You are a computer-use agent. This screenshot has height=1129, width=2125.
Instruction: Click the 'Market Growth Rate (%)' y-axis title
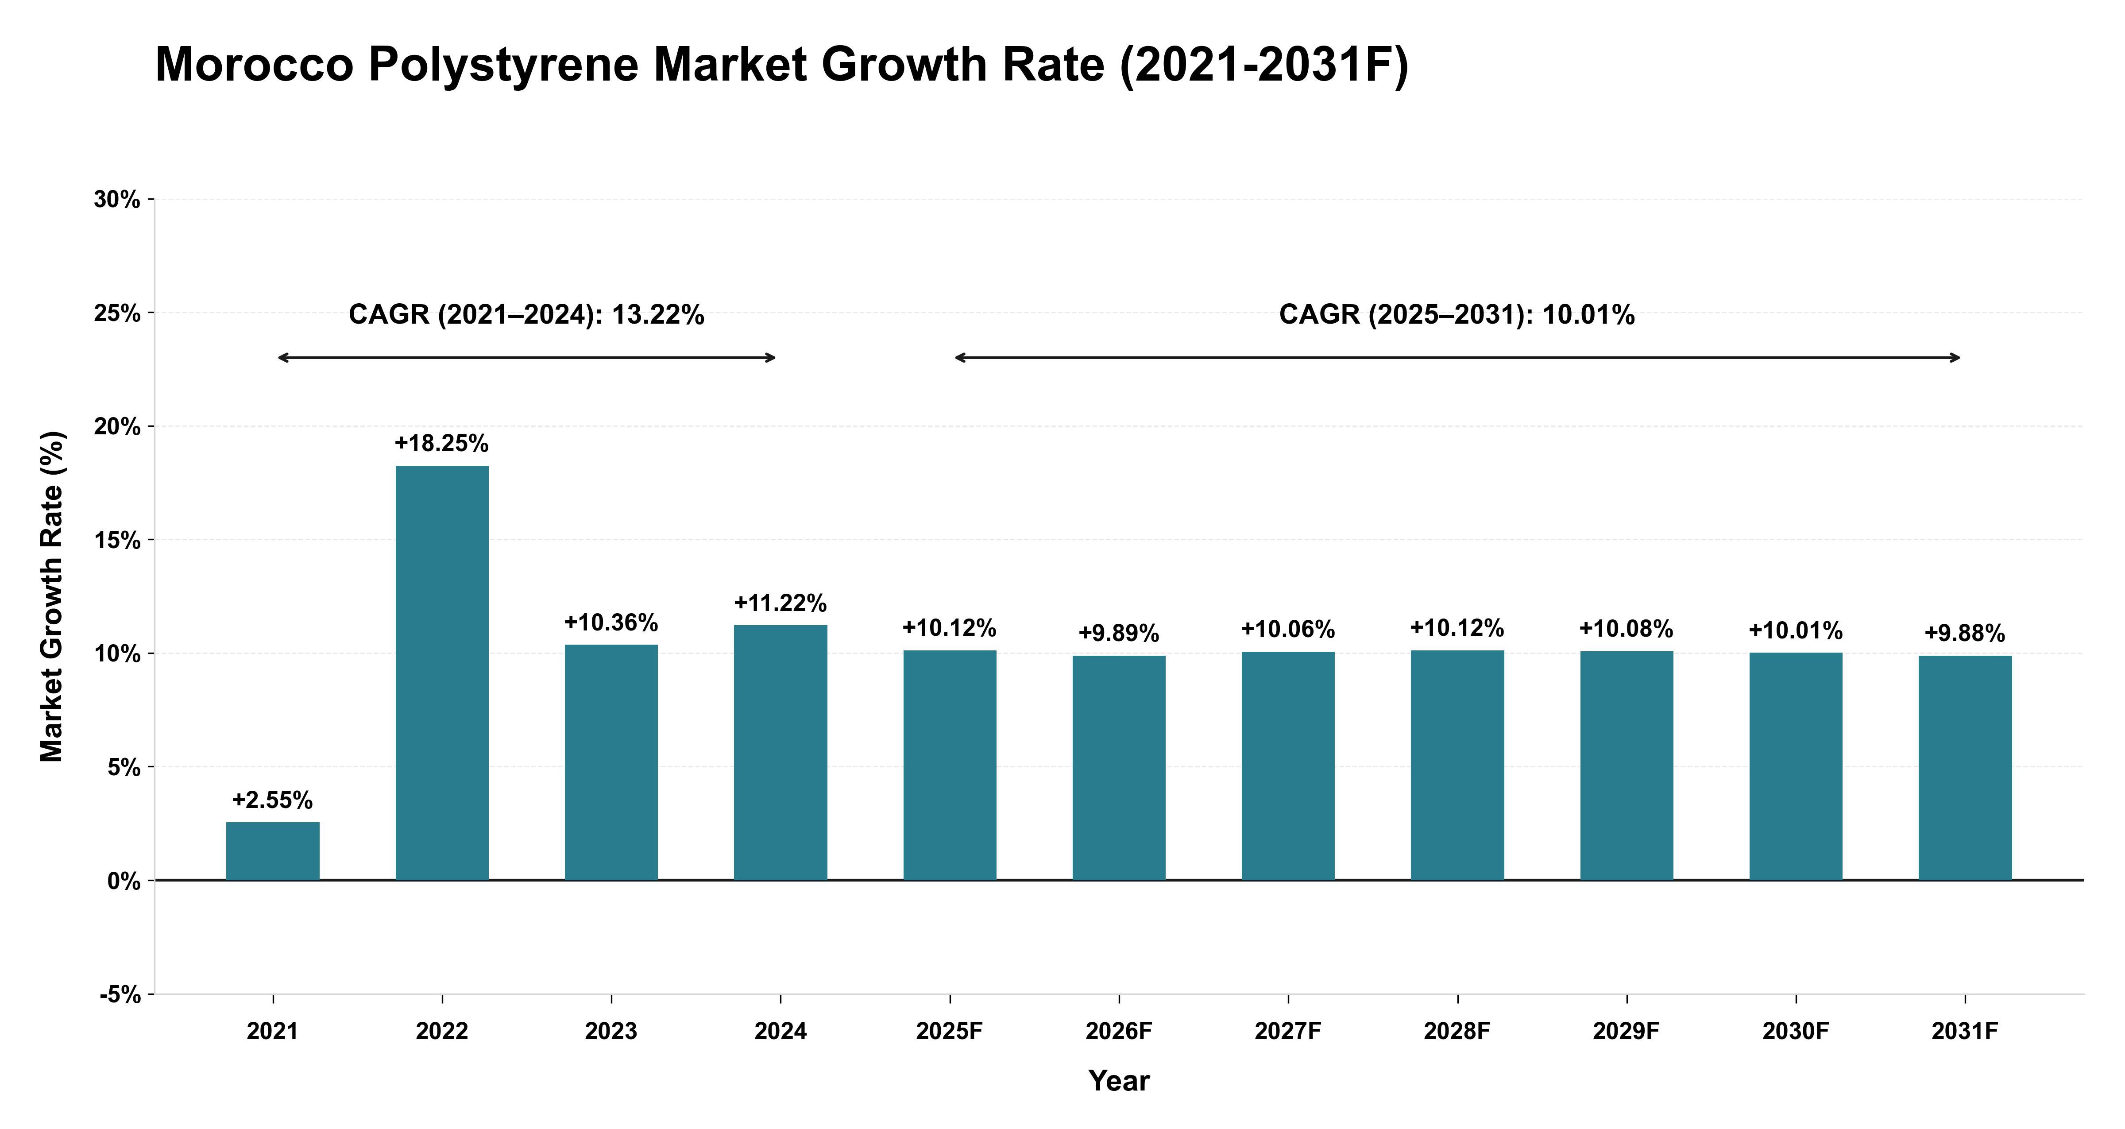click(52, 597)
